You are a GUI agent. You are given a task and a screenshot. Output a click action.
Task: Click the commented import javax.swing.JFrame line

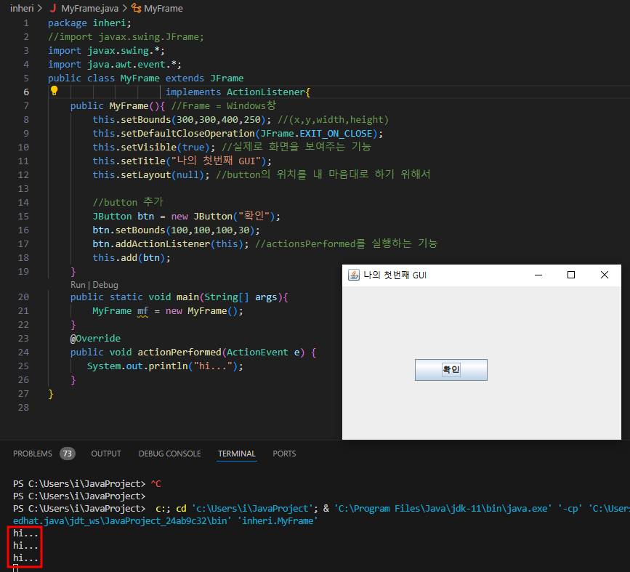click(x=126, y=37)
